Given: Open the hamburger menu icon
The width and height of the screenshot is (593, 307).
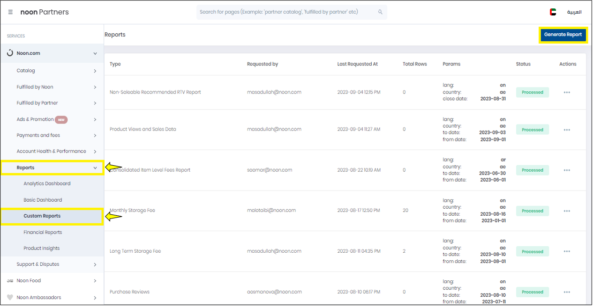Looking at the screenshot, I should (x=10, y=12).
